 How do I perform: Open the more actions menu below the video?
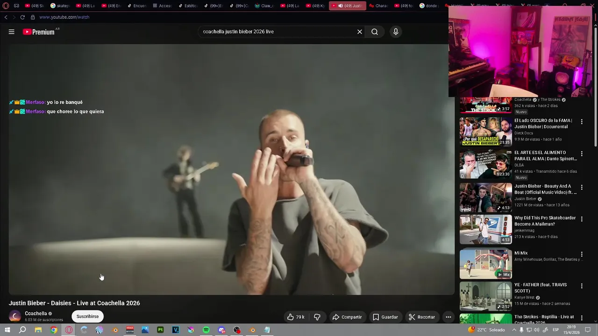[448, 317]
